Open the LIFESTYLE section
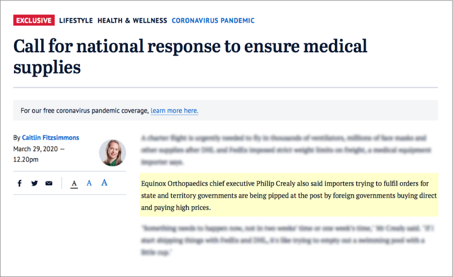The height and width of the screenshot is (277, 453). 76,20
